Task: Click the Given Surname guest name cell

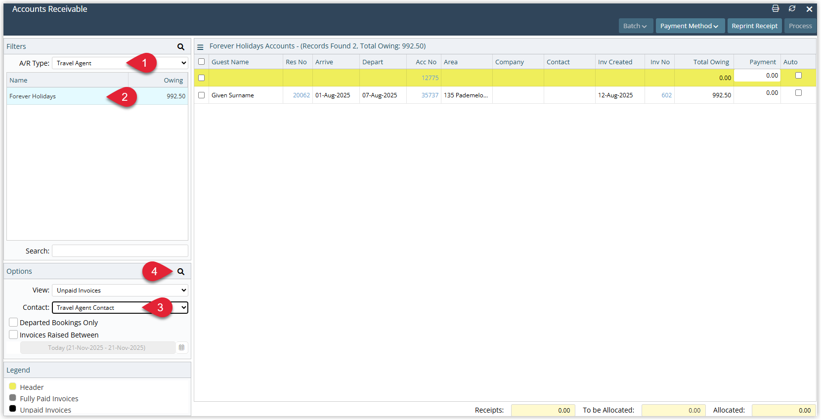Action: coord(246,95)
